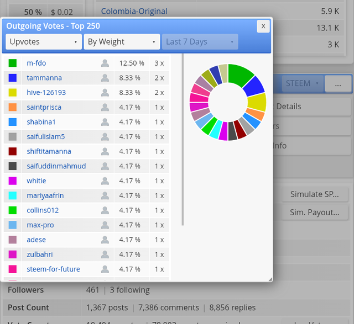Click the ellipsis button beside STEEM
This screenshot has width=354, height=324.
click(338, 83)
